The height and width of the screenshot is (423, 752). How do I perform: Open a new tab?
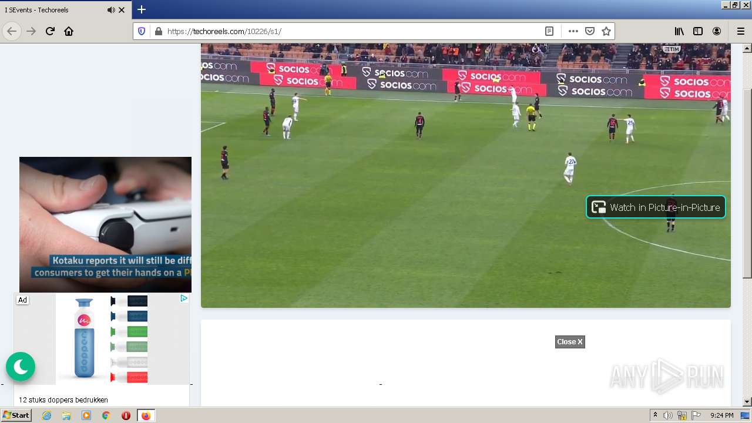(142, 9)
